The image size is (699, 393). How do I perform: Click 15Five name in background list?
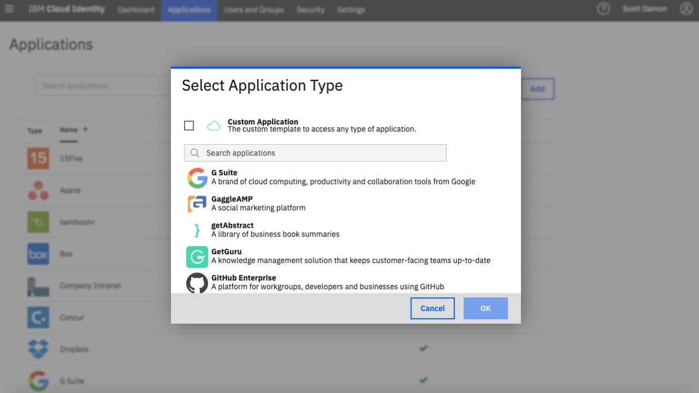click(71, 158)
